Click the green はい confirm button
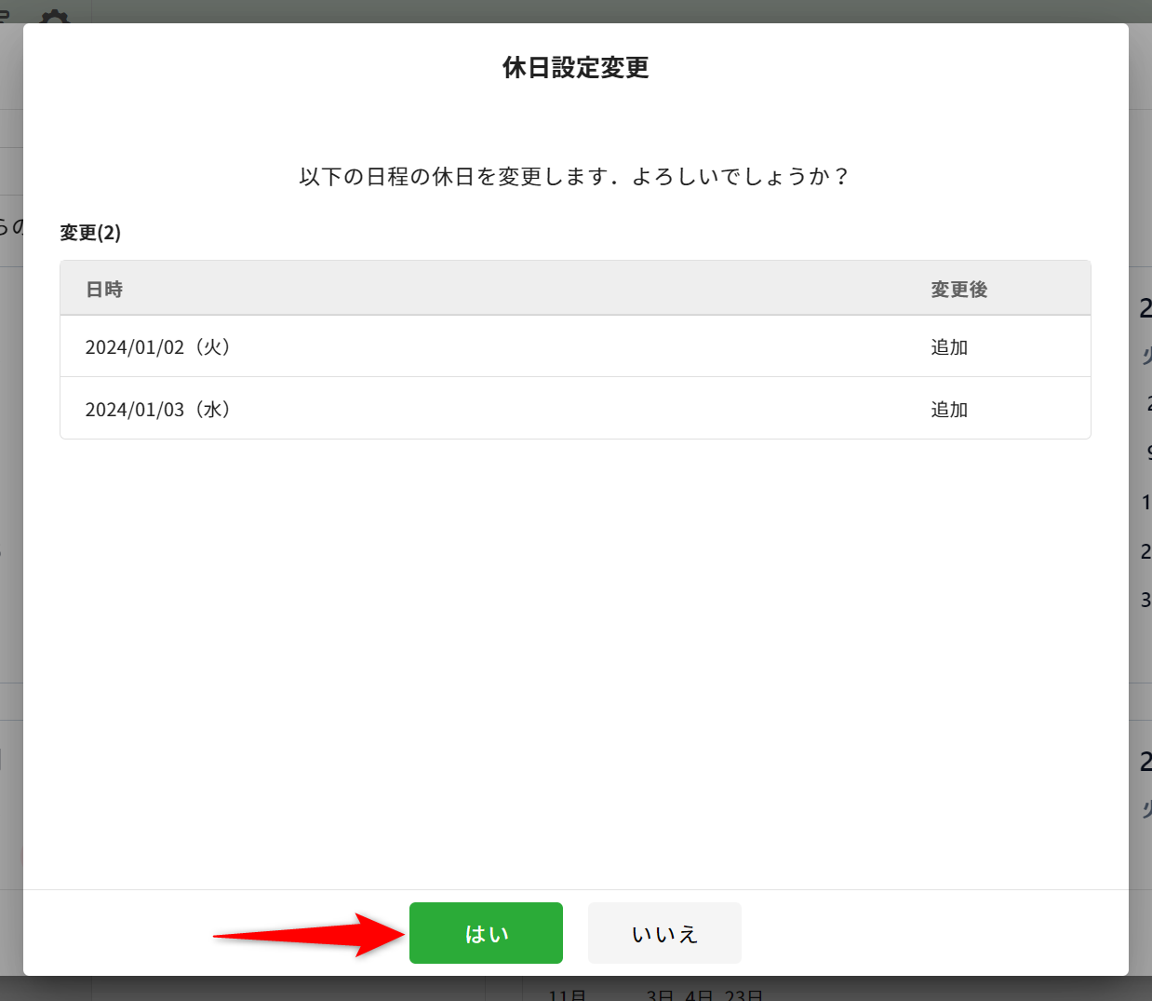This screenshot has width=1152, height=1001. 486,933
